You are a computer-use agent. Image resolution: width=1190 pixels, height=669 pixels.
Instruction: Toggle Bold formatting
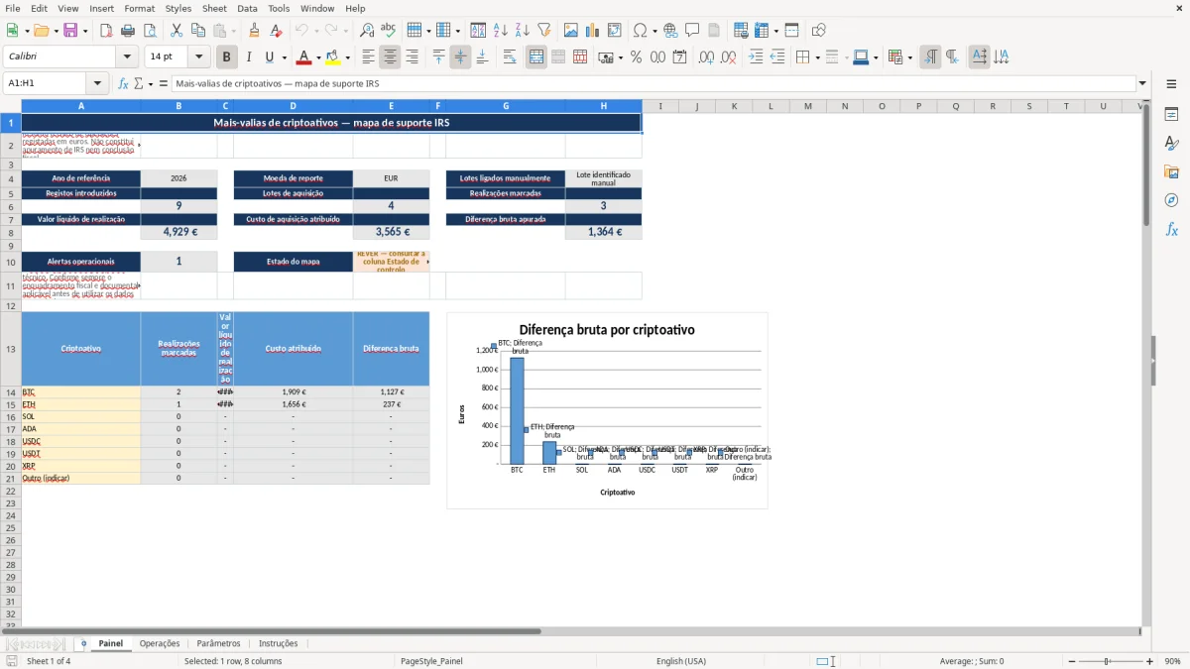pos(227,57)
